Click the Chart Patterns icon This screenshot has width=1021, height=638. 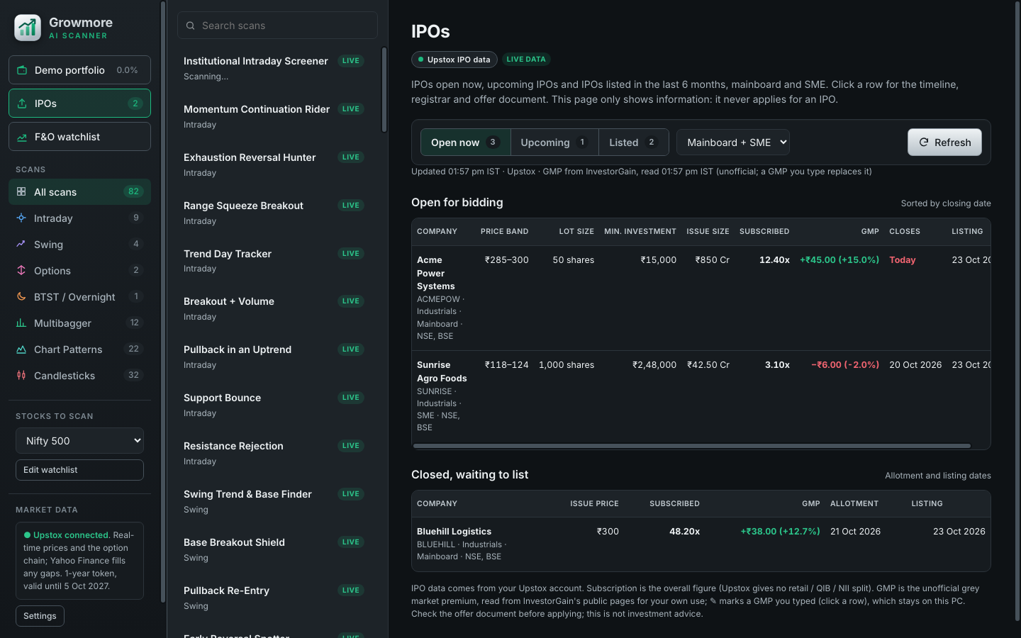(21, 349)
